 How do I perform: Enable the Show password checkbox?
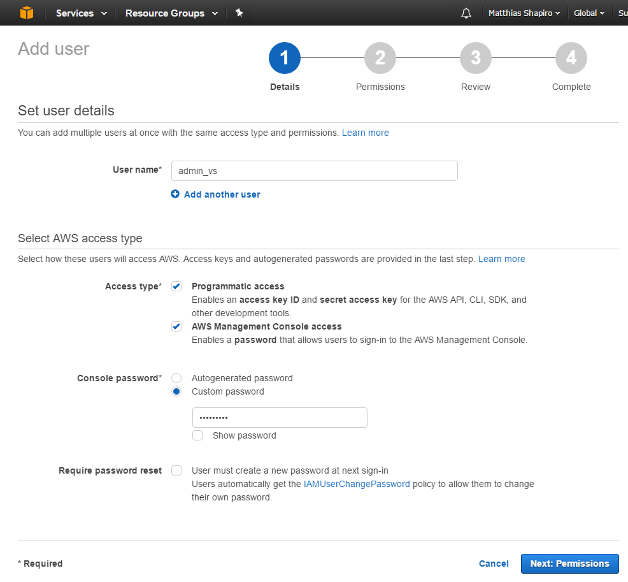pos(197,435)
